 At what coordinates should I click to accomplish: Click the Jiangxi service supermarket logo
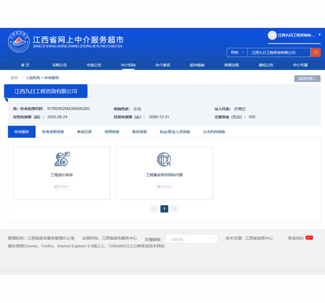point(18,42)
